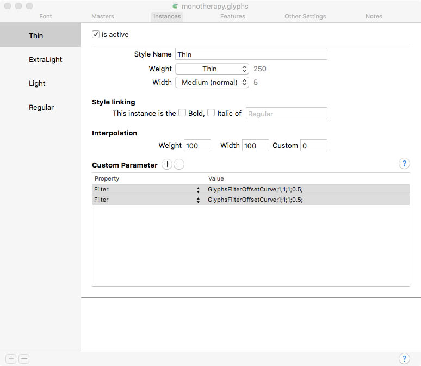The image size is (421, 366).
Task: Click the monotherapy.glyphs window title
Action: (215, 6)
